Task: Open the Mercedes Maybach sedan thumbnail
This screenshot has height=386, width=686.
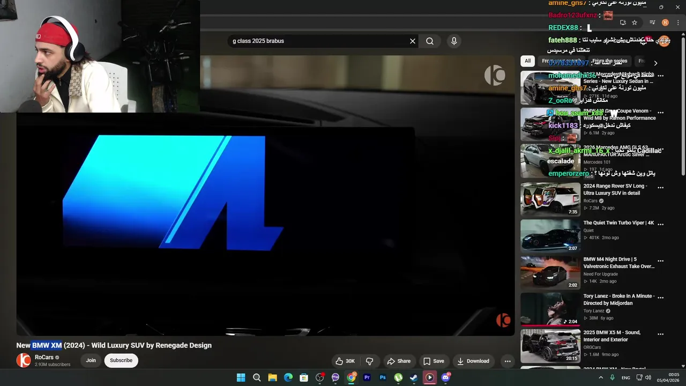Action: (550, 88)
